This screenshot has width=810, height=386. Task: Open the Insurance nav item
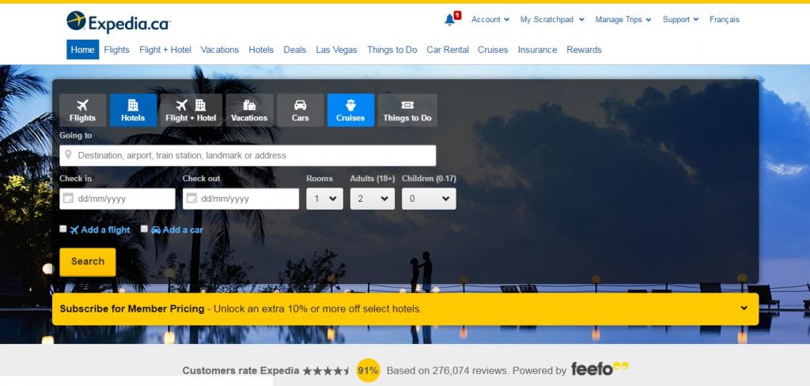[x=537, y=50]
